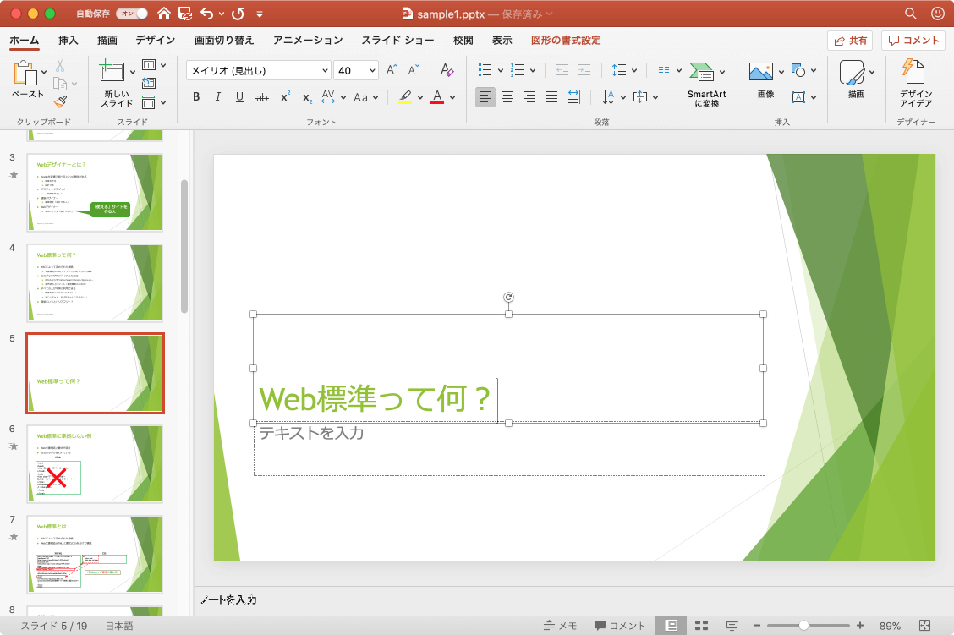Open Design Ideas (デザインアイデア)
Image resolution: width=954 pixels, height=635 pixels.
pos(916,83)
